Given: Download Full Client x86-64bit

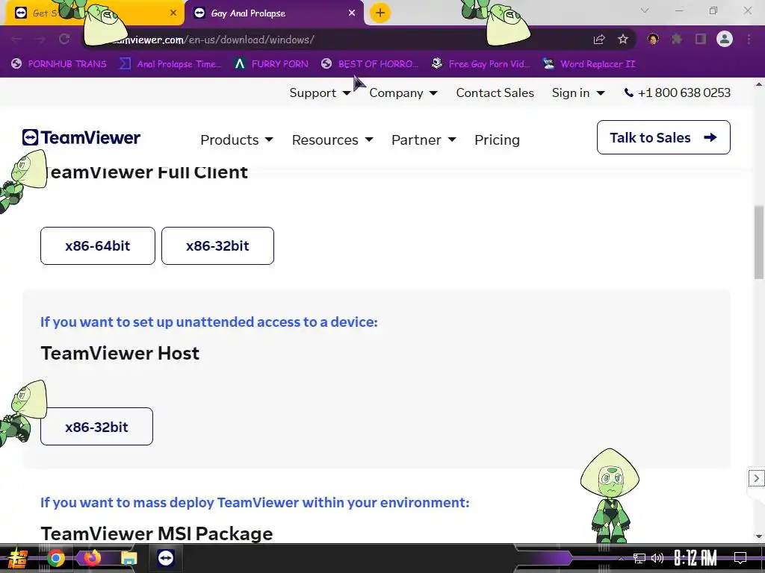Looking at the screenshot, I should click(98, 245).
